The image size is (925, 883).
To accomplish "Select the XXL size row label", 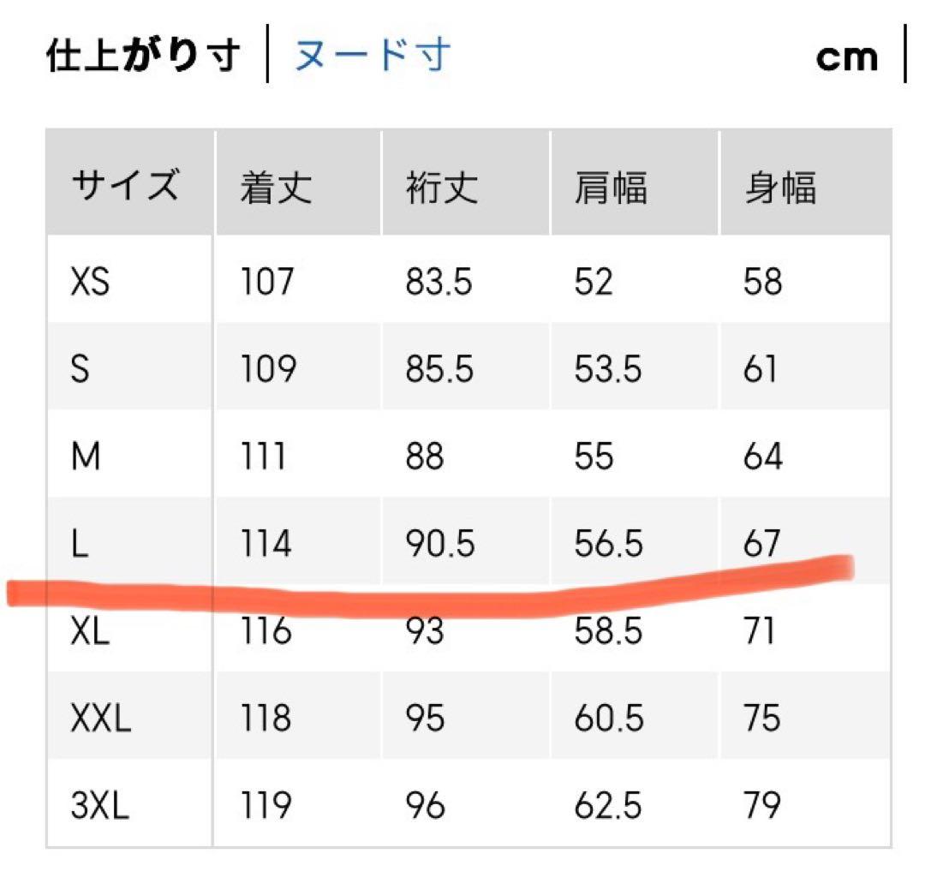I will click(x=101, y=719).
